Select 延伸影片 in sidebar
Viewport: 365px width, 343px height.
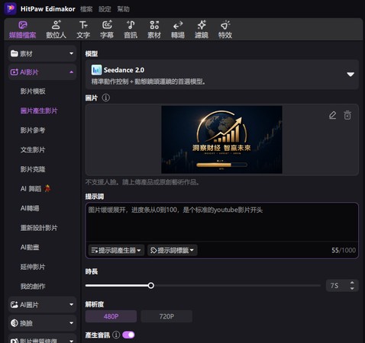click(x=33, y=267)
